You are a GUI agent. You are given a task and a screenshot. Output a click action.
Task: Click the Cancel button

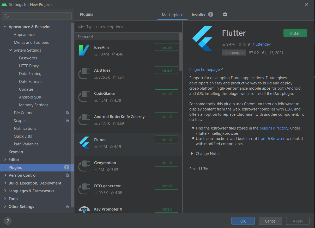tap(270, 221)
